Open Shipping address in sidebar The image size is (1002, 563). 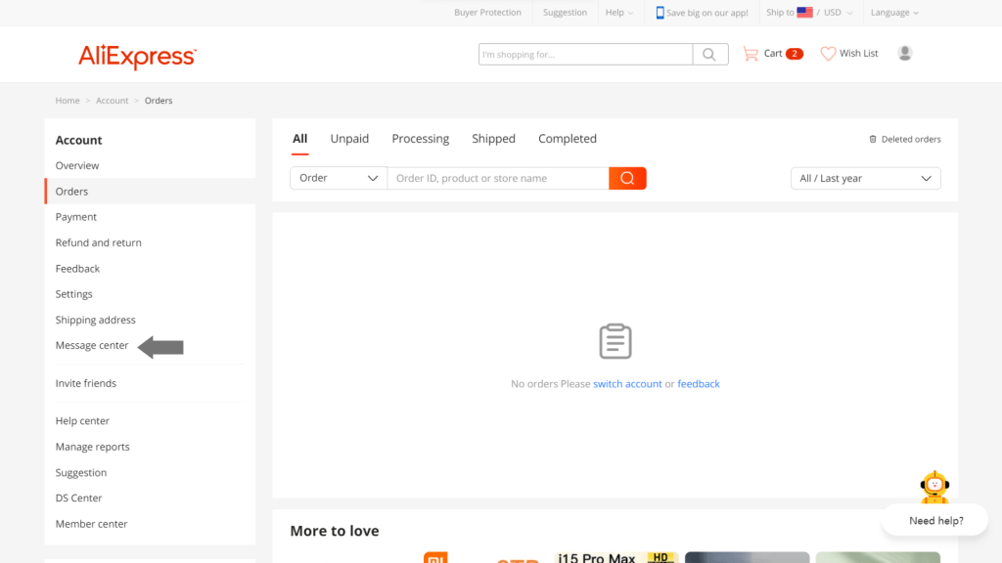tap(95, 320)
